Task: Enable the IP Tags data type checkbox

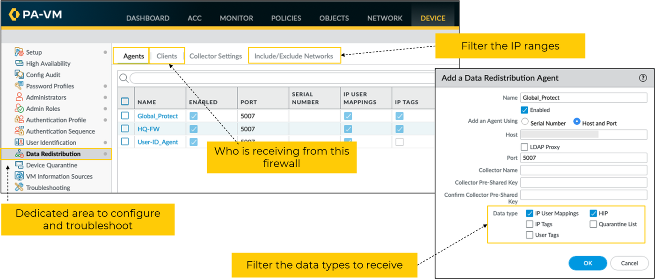Action: (530, 224)
